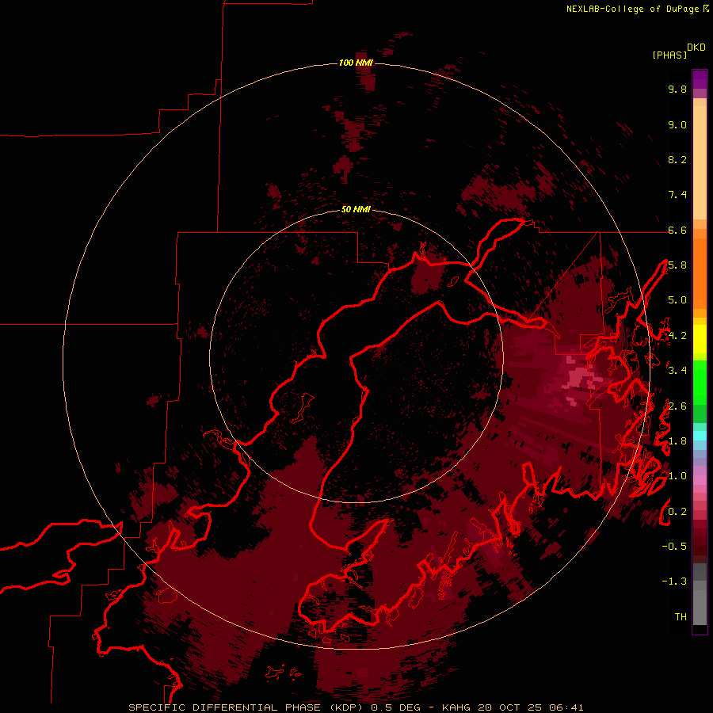Viewport: 713px width, 713px height.
Task: Pick the cyan color bar segment
Action: pyautogui.click(x=700, y=436)
